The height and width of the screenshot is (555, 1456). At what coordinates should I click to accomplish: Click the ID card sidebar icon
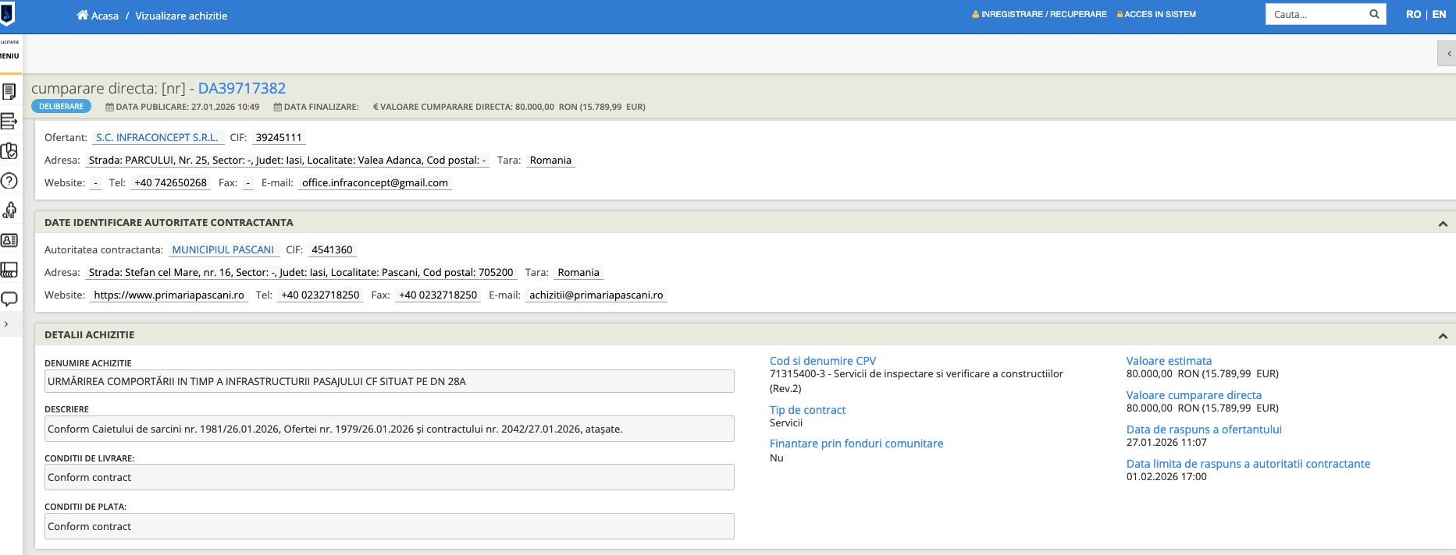point(9,240)
